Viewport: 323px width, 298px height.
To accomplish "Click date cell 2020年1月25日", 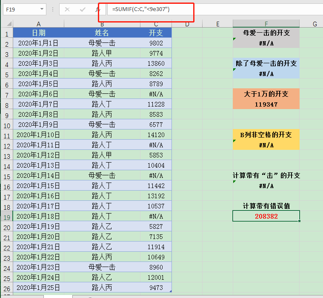I will tap(39, 287).
